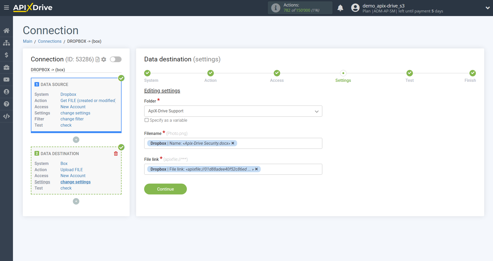Toggle the connection enable switch
This screenshot has height=261, width=493.
[116, 60]
